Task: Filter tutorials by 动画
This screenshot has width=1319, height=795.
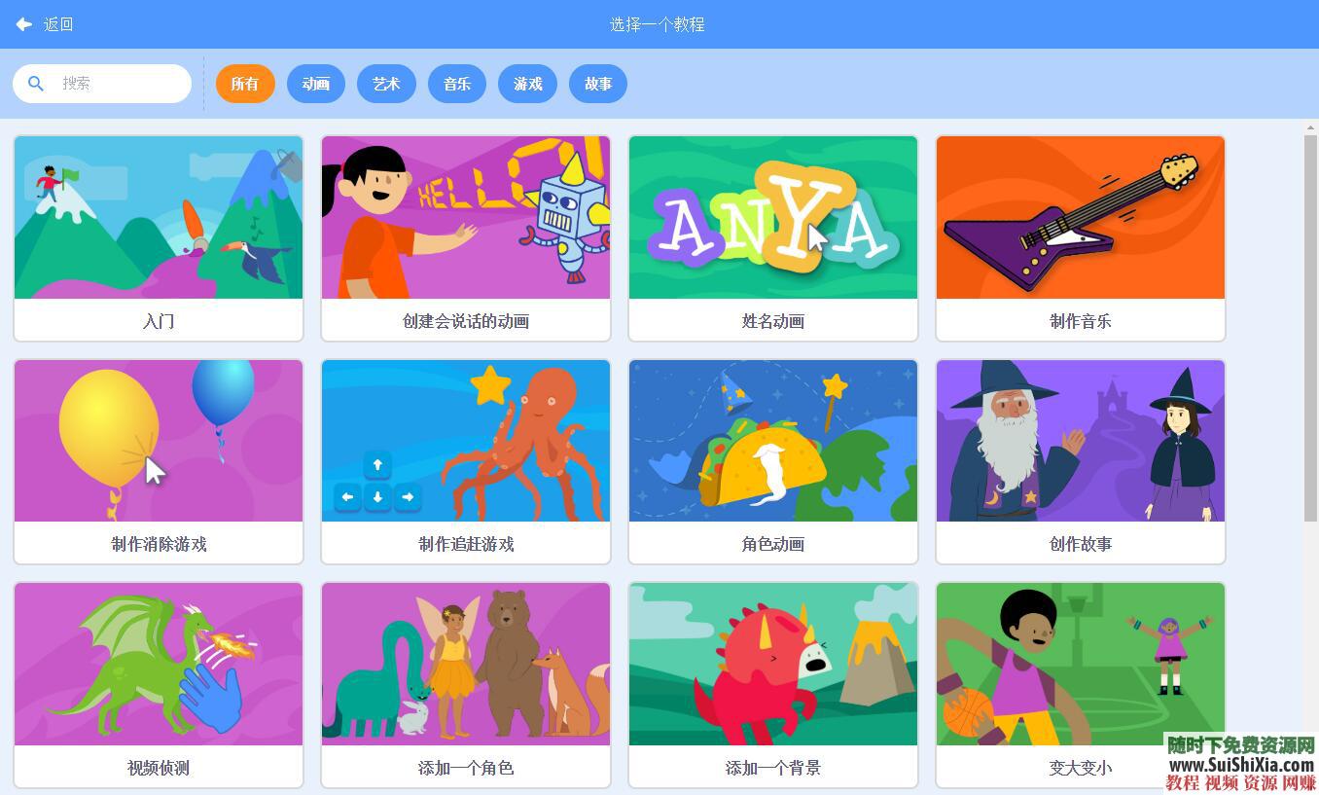Action: coord(316,84)
